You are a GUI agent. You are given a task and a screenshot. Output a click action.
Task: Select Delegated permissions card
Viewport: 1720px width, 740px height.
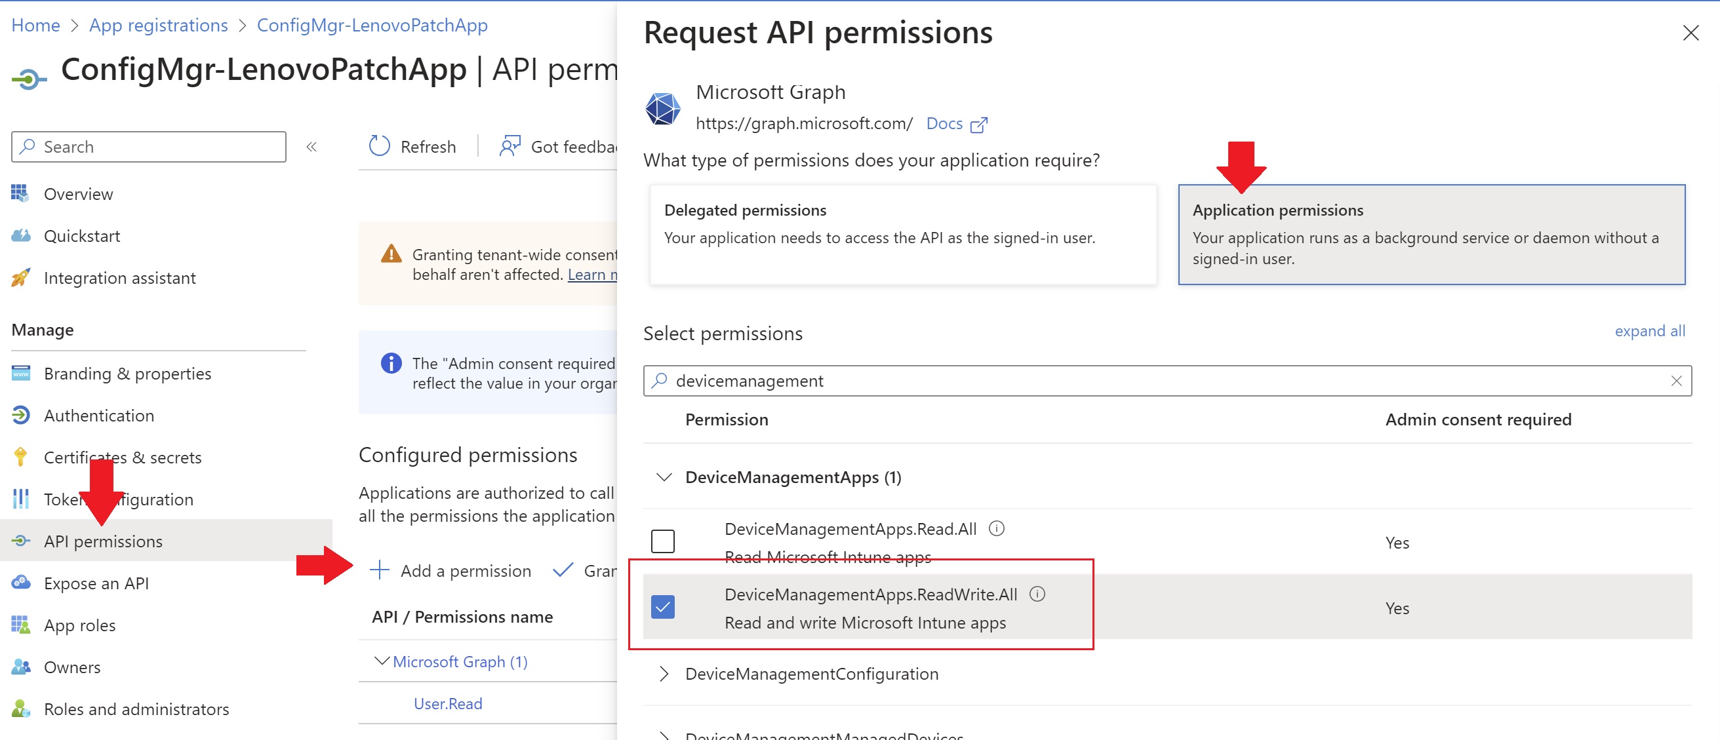pos(903,235)
